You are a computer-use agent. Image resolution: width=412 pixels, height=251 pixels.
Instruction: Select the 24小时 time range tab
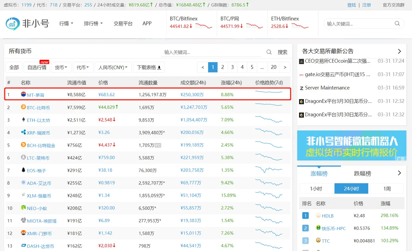pos(351,189)
